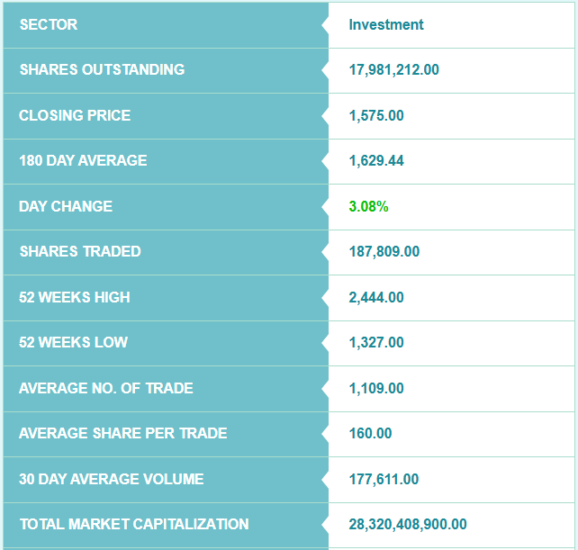
Task: Click the 187,809.00 shares traded value
Action: (384, 251)
